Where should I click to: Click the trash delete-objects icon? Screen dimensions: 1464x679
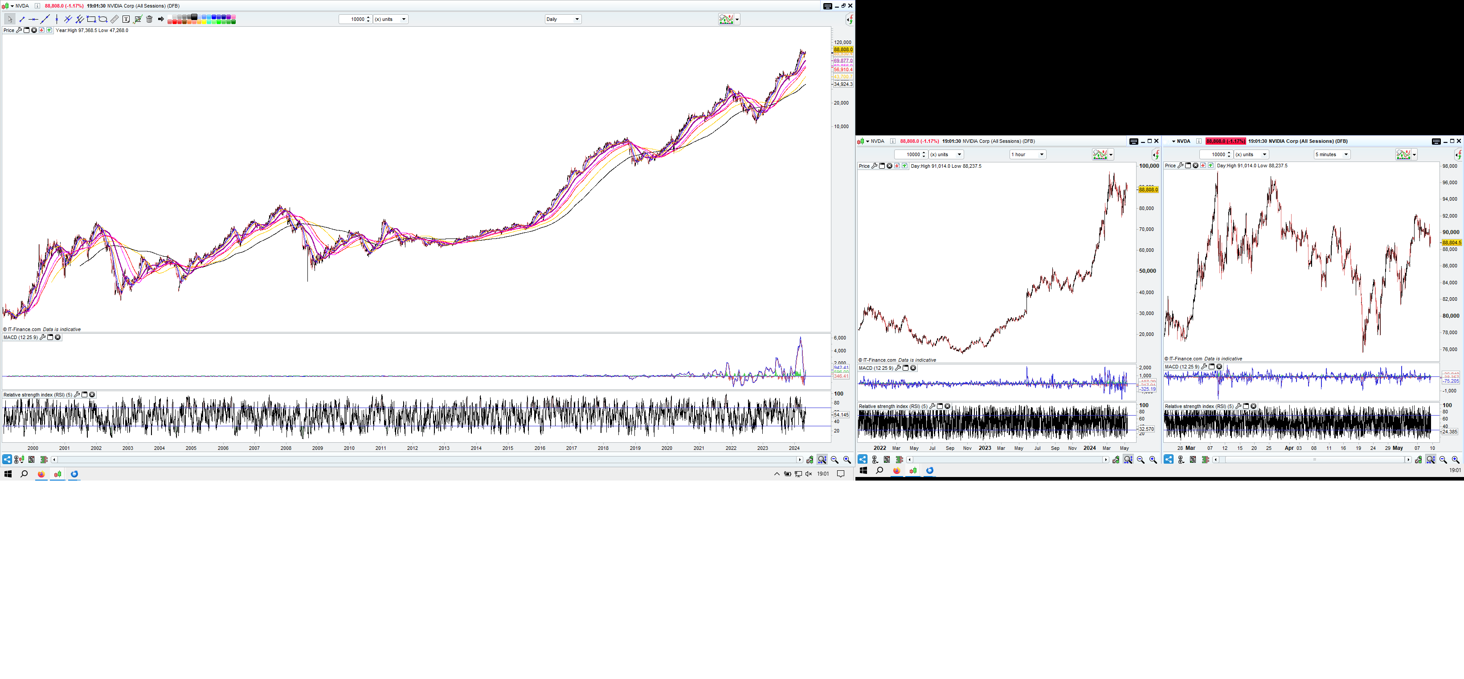coord(149,19)
